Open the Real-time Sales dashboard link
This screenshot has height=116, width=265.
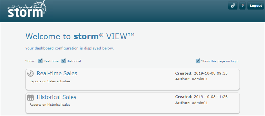(57, 73)
